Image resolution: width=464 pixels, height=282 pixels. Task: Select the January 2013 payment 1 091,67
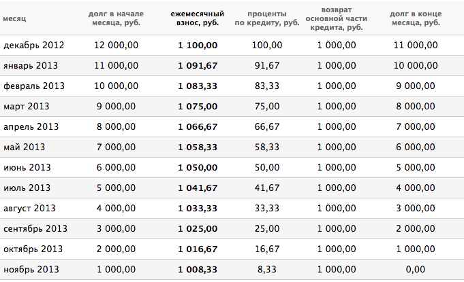tap(198, 65)
